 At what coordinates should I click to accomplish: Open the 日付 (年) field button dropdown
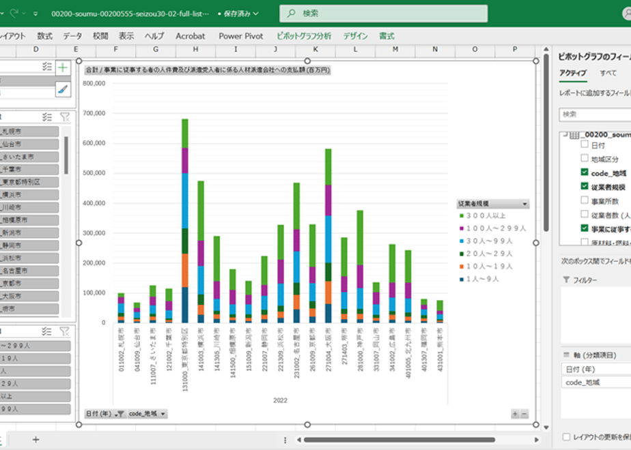[120, 414]
